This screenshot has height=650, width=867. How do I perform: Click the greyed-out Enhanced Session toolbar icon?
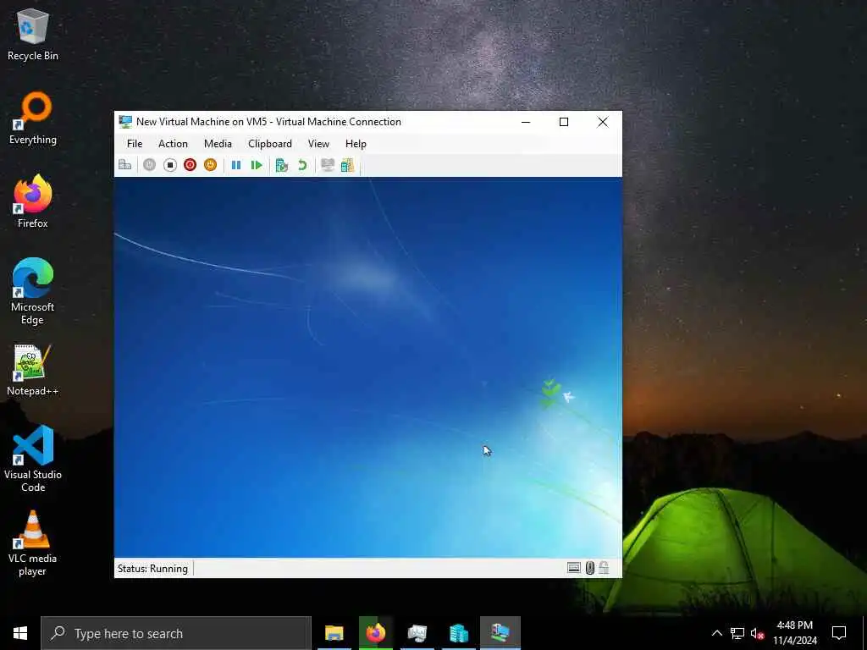click(x=328, y=165)
